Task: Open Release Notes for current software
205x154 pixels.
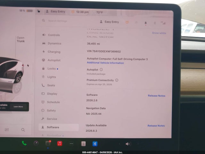Action: coord(157,96)
